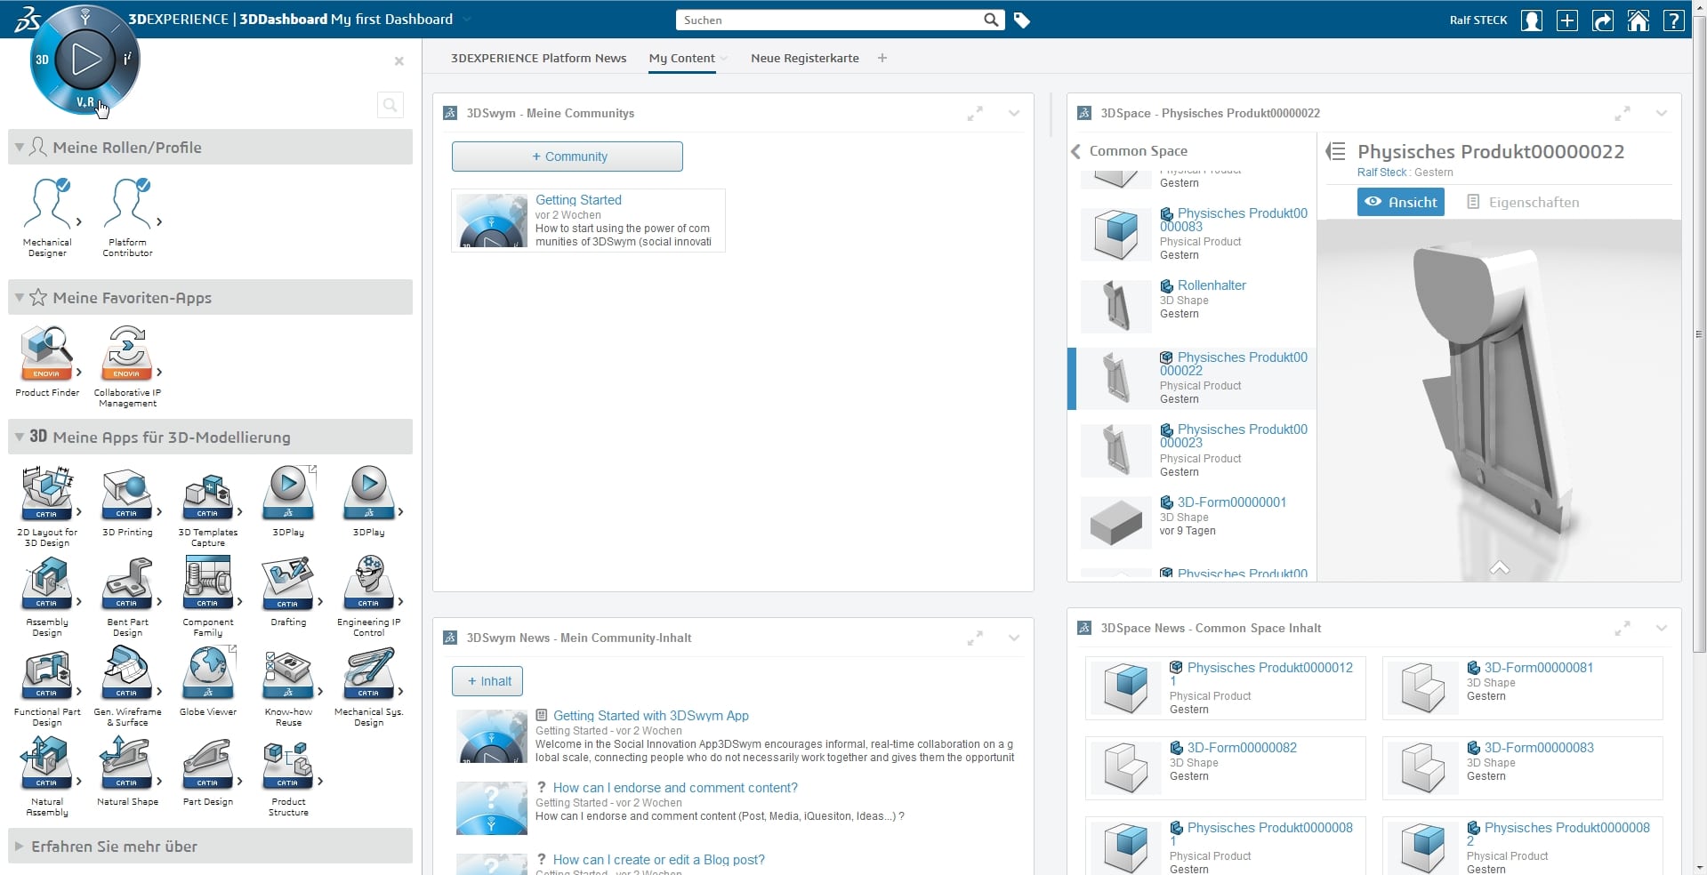Select Rollenhalter 3D Shape item
Viewport: 1707px width, 875px height.
point(1192,306)
